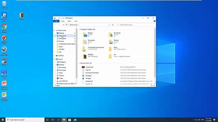Collapse the Frequent folders section

tap(79, 29)
